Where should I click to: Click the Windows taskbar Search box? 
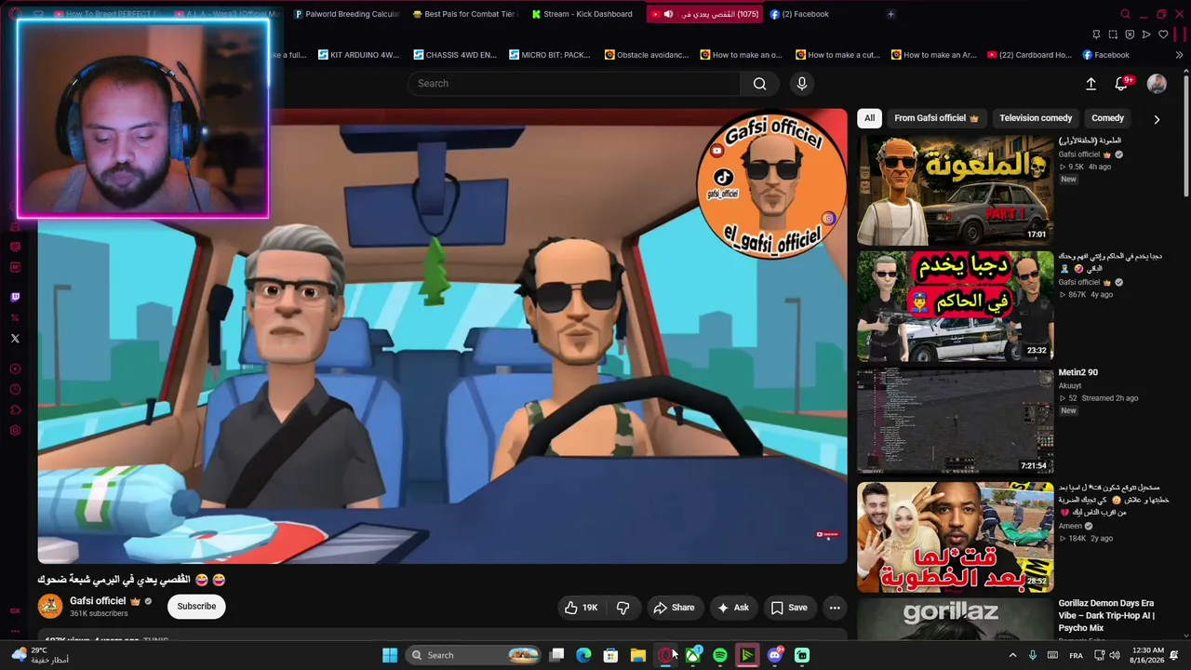[475, 655]
